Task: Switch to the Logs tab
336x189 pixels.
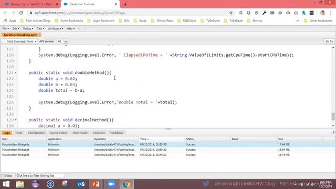Action: coord(6,133)
